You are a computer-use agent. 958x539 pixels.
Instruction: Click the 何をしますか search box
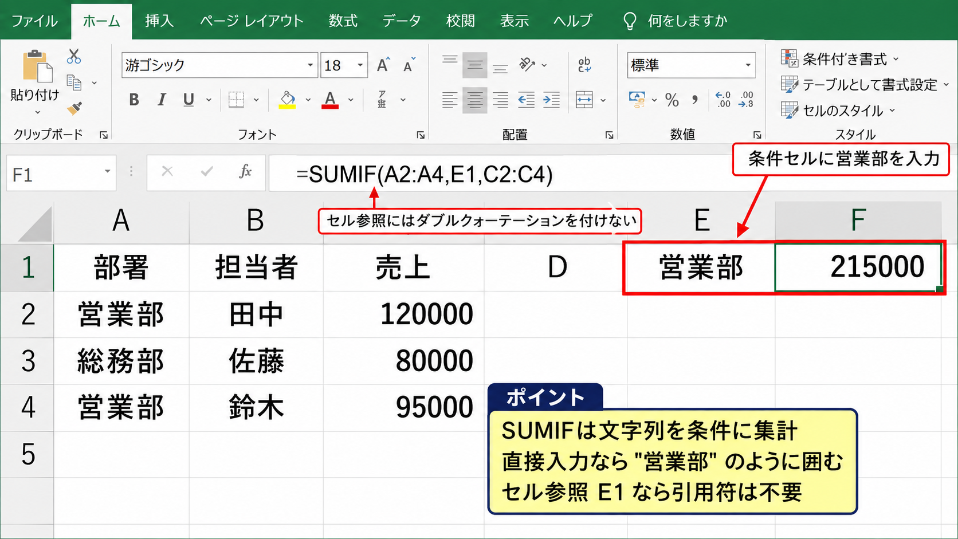(x=676, y=21)
